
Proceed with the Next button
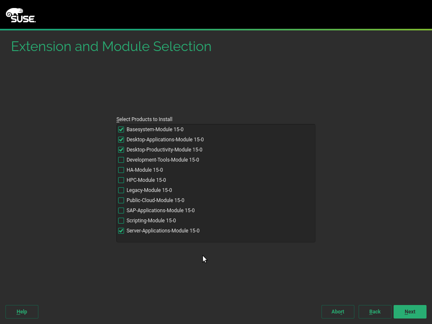pyautogui.click(x=410, y=312)
